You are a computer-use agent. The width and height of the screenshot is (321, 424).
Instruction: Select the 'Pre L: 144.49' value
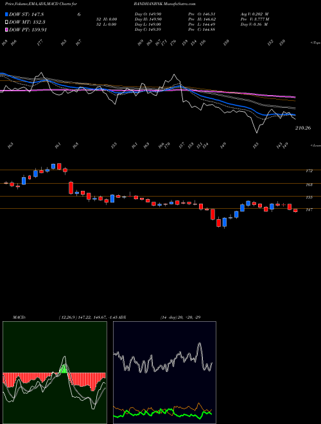202,24
